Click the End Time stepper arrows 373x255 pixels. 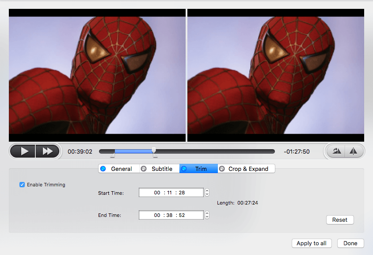(x=207, y=215)
